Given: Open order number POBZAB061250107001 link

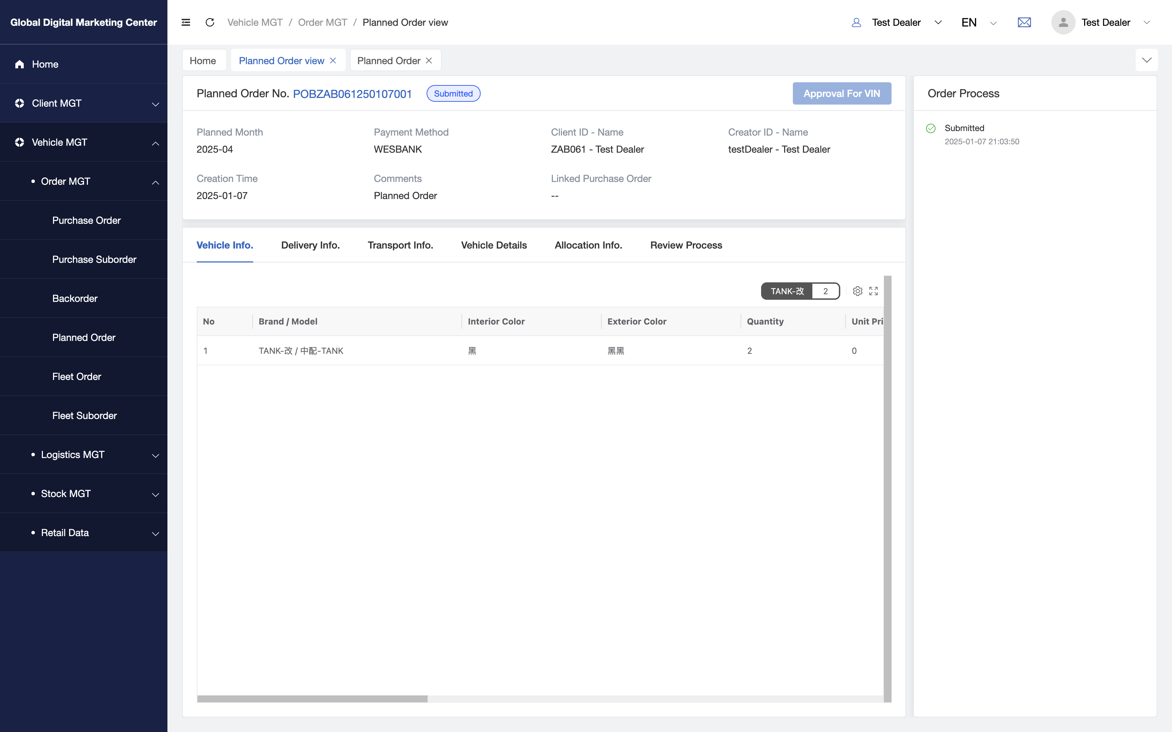Looking at the screenshot, I should coord(352,94).
